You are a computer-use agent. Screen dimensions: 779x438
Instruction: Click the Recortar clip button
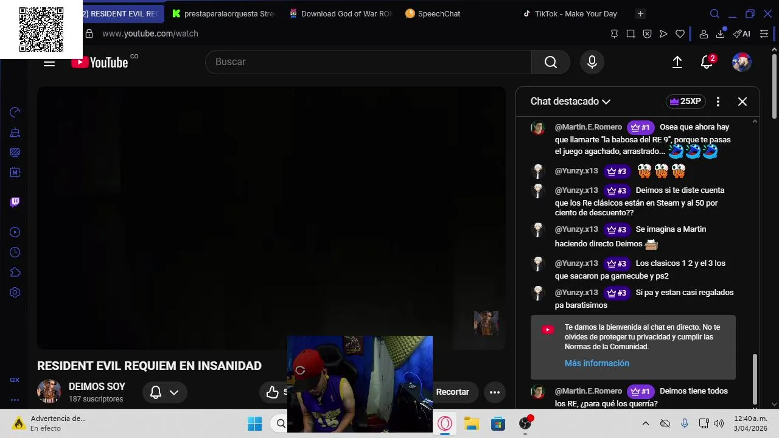[x=453, y=392]
